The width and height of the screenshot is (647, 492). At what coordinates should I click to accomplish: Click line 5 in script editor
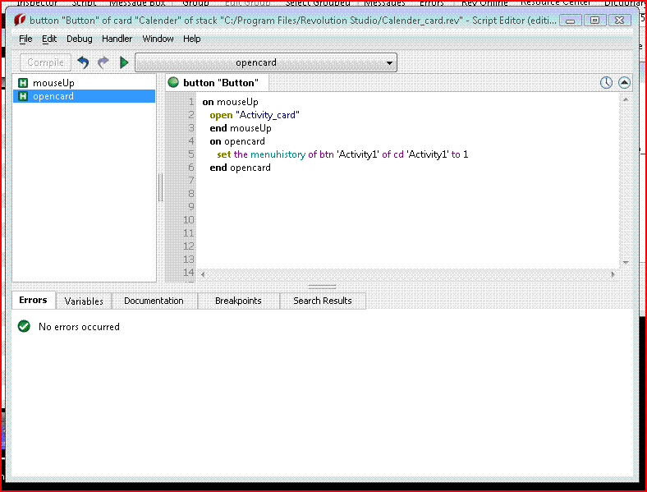pyautogui.click(x=342, y=154)
